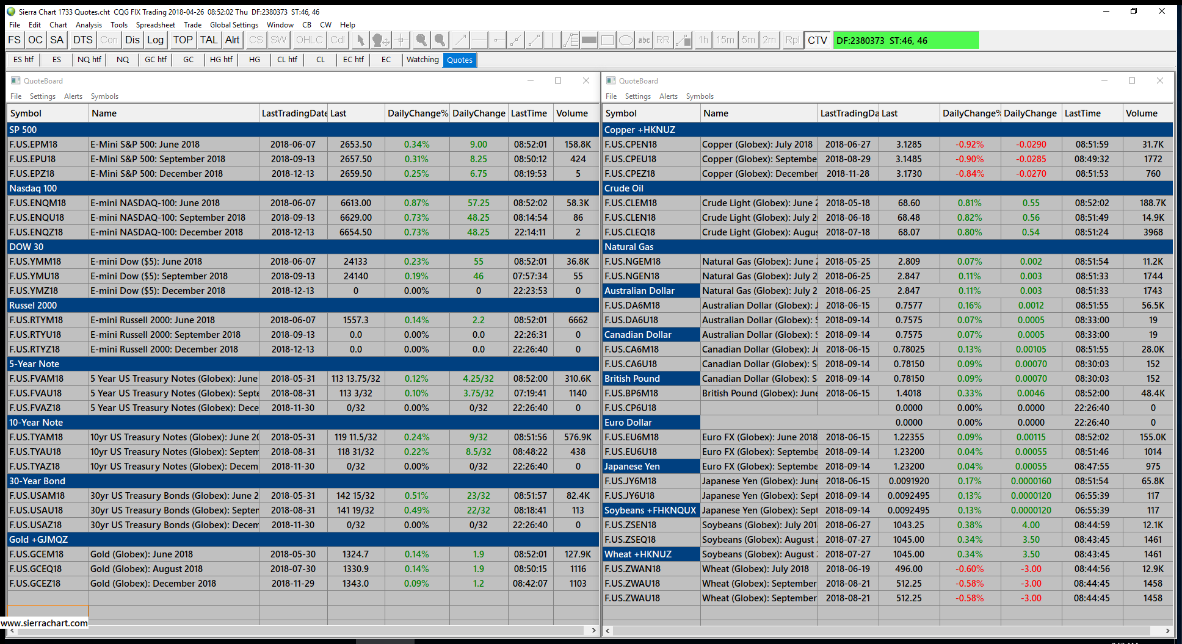Click the Alrt toolbar button

pos(232,40)
